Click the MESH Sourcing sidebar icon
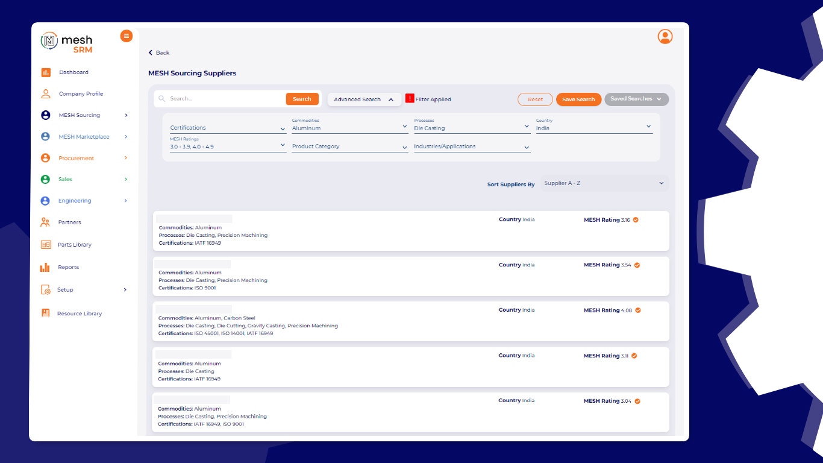This screenshot has height=463, width=823. click(46, 115)
